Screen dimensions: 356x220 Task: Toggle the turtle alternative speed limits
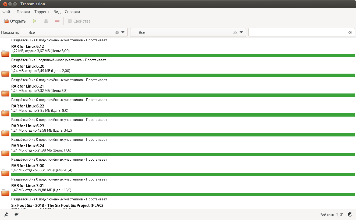[x=16, y=214]
